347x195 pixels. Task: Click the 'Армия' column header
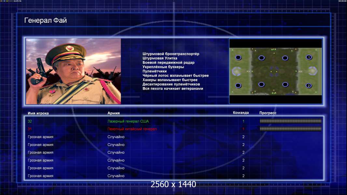[114, 113]
